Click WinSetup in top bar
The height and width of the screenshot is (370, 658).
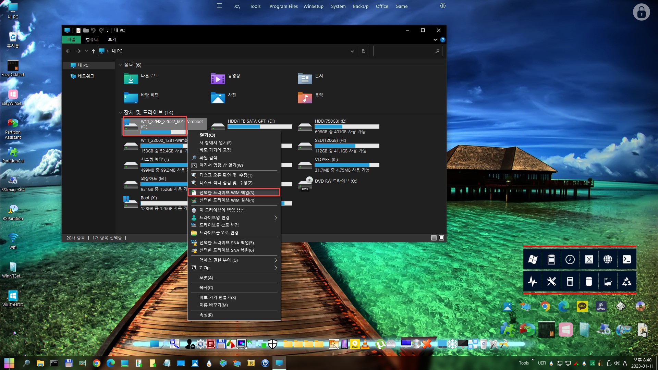pos(313,6)
